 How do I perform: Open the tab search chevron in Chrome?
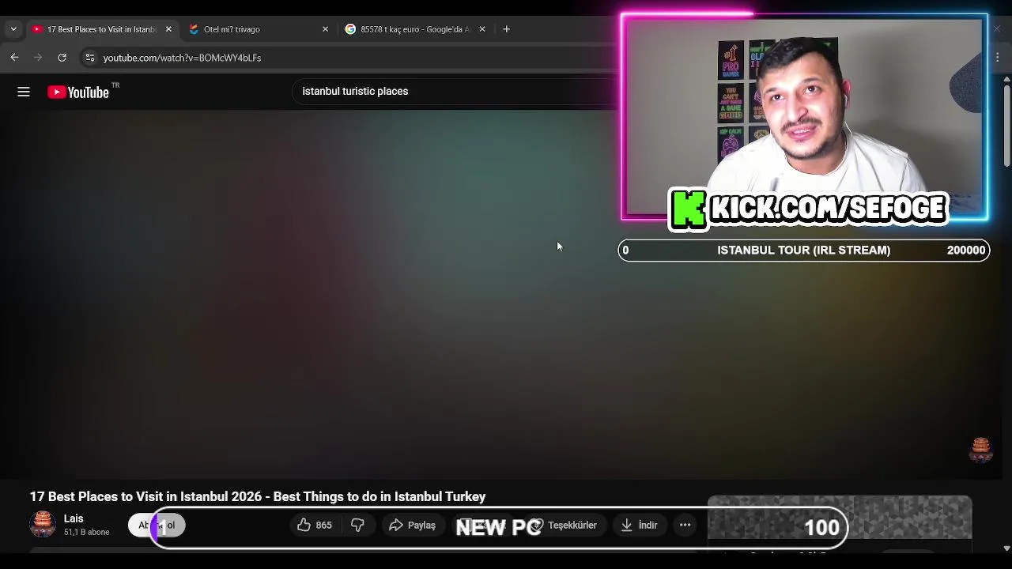(13, 29)
